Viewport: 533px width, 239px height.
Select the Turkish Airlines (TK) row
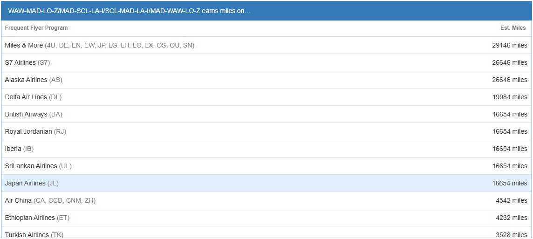click(266, 232)
